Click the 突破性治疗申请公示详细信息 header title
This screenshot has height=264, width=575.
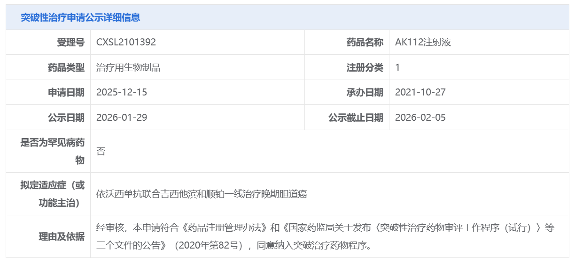pos(80,18)
